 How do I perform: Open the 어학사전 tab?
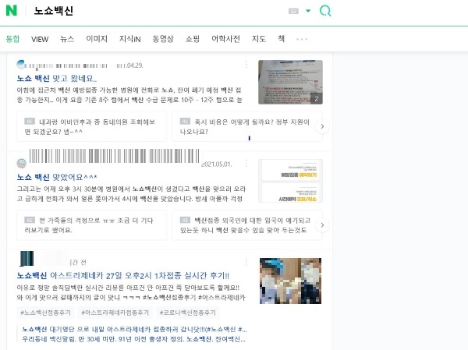(x=225, y=39)
